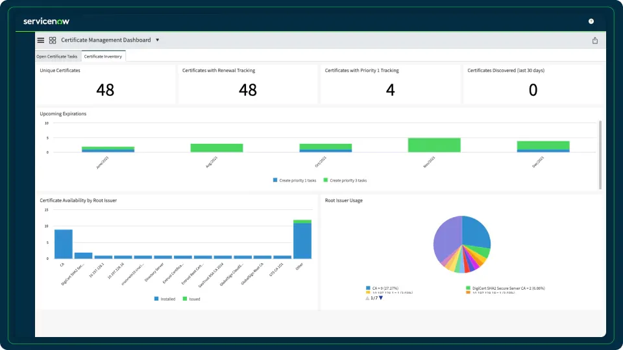
Task: Open the hamburger navigation menu
Action: pos(40,40)
